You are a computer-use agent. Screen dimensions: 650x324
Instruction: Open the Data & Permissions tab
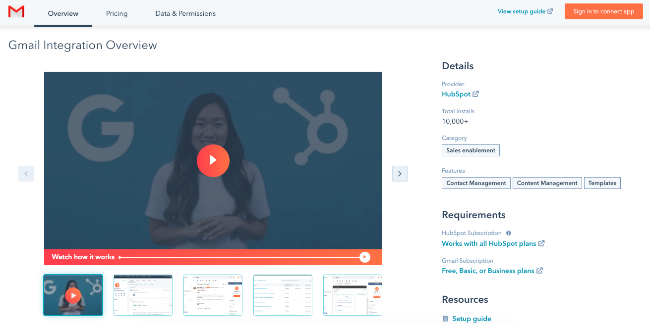pos(185,13)
